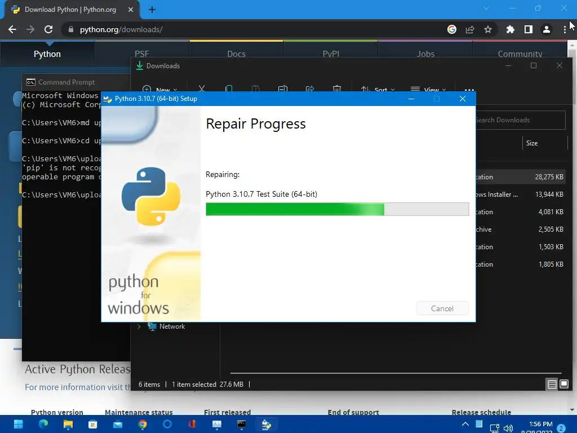Open Sort dropdown in Downloads window
Image resolution: width=577 pixels, height=433 pixels.
click(x=378, y=89)
